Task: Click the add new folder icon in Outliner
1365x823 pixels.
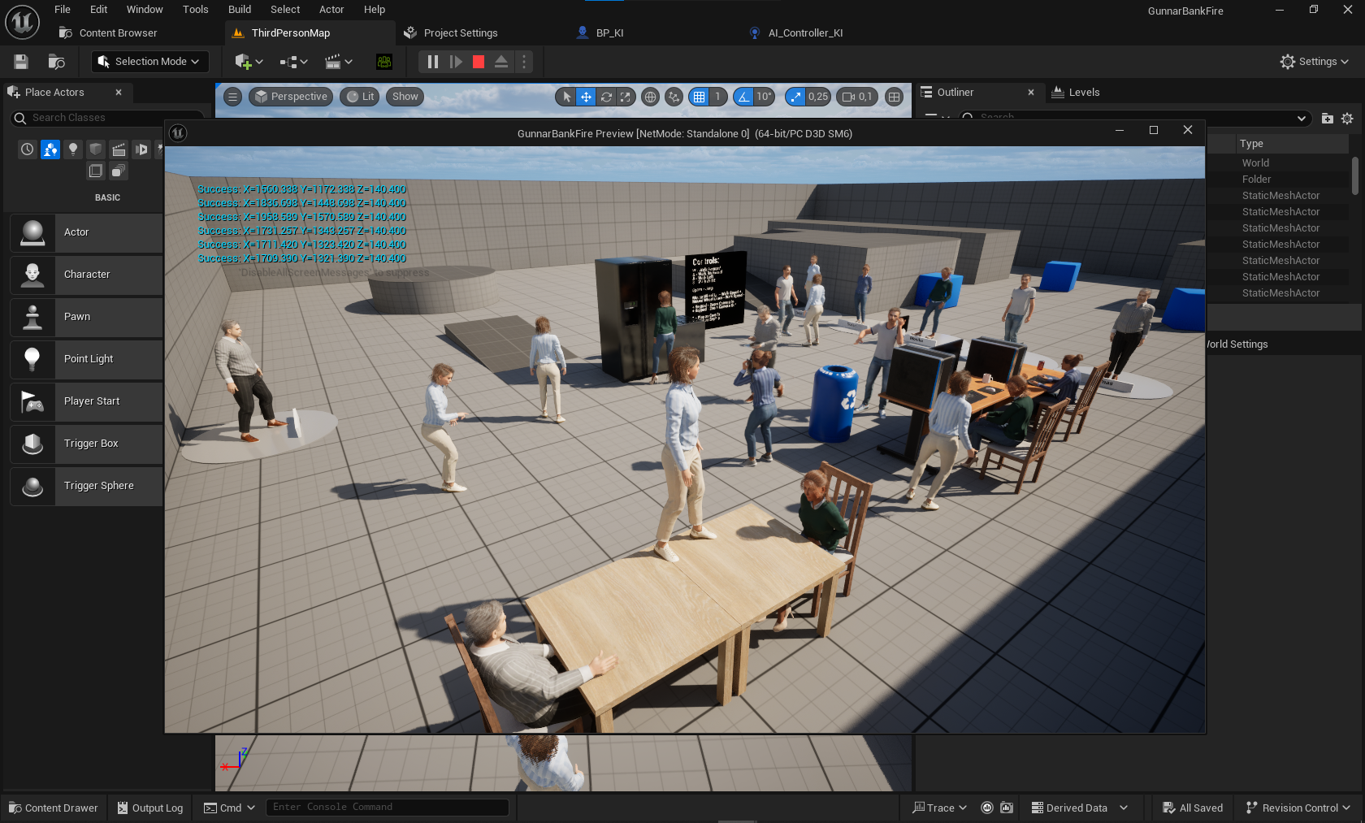Action: (1328, 119)
